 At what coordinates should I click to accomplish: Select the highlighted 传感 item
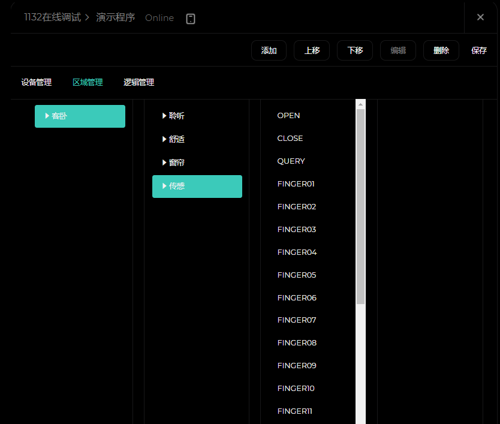click(x=197, y=186)
